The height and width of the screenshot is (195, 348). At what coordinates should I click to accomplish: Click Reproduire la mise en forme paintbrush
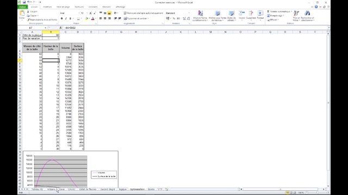pos(42,19)
